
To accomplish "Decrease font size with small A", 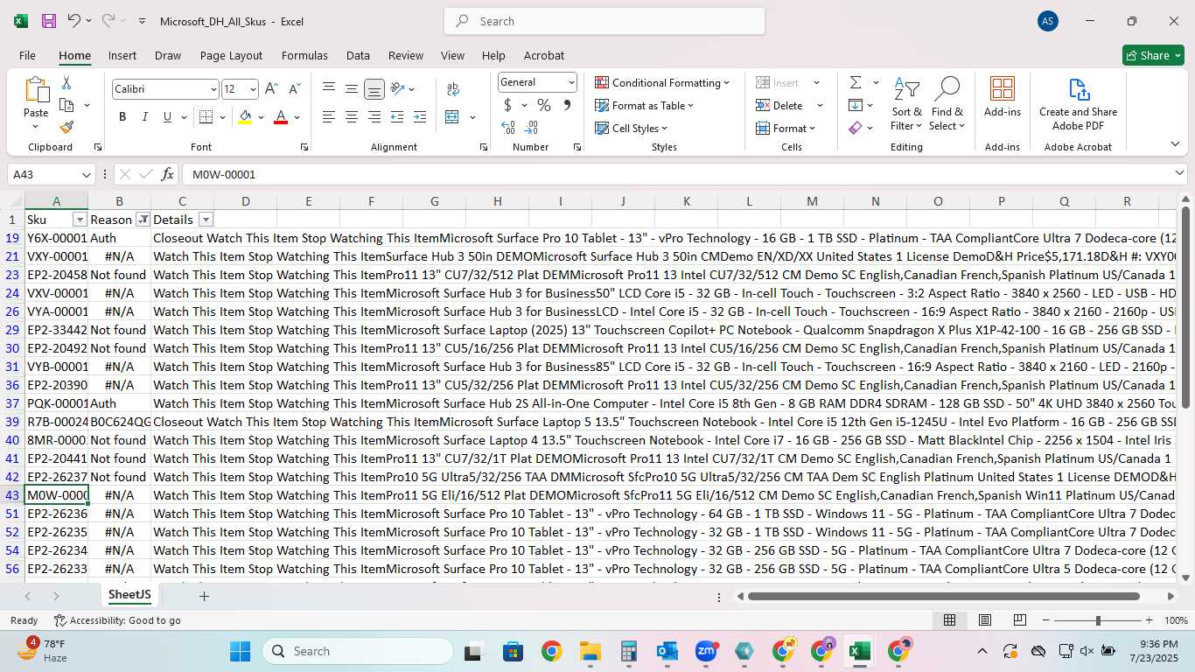I will click(294, 89).
